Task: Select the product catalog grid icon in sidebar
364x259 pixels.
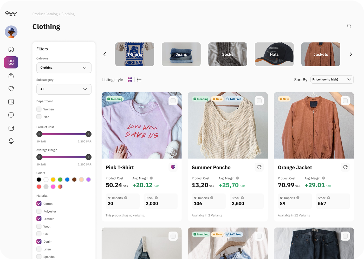Action: click(x=11, y=62)
